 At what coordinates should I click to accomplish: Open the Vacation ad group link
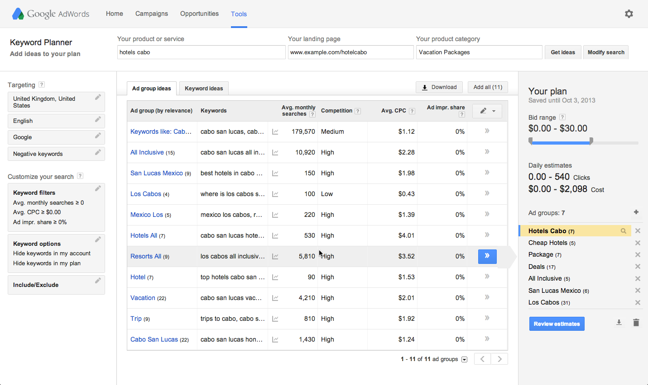(x=143, y=298)
